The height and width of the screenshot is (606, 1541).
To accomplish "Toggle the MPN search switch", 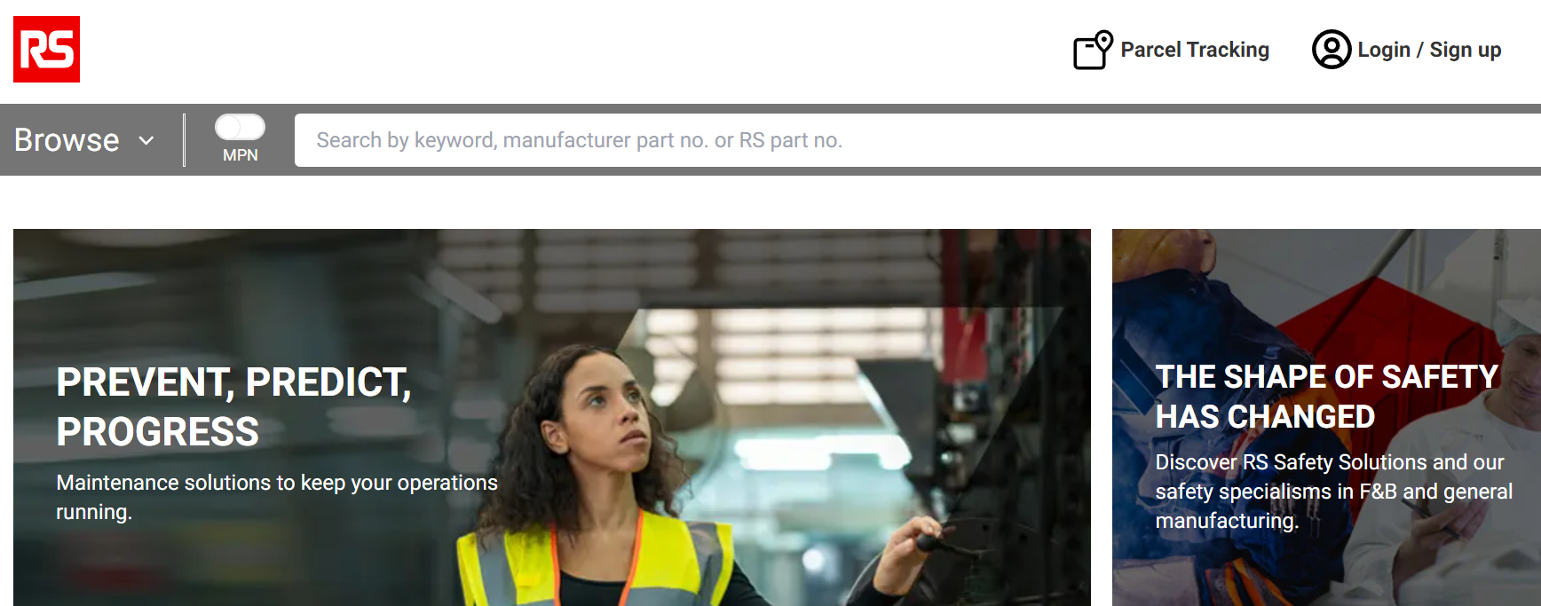I will click(x=240, y=127).
